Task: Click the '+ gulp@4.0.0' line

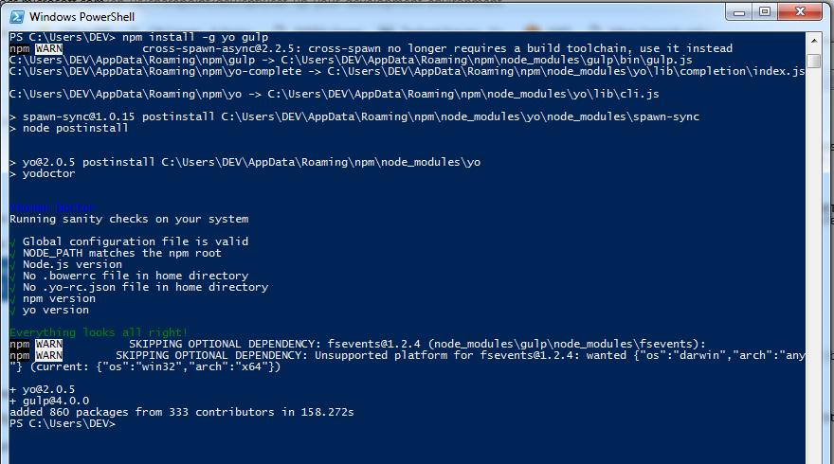Action: tap(49, 401)
